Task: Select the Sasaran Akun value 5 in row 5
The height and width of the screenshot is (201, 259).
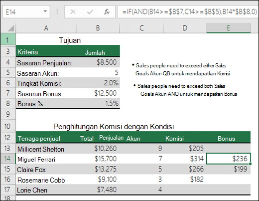Action: click(98, 73)
